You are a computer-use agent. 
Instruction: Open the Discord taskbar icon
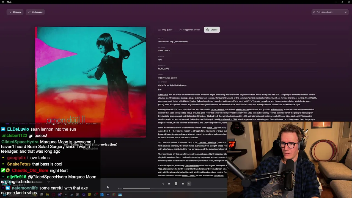[59, 195]
